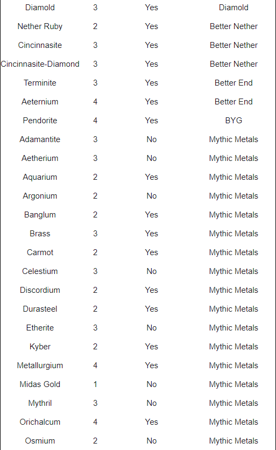Select the Etherite material cell
The width and height of the screenshot is (276, 450).
(40, 328)
